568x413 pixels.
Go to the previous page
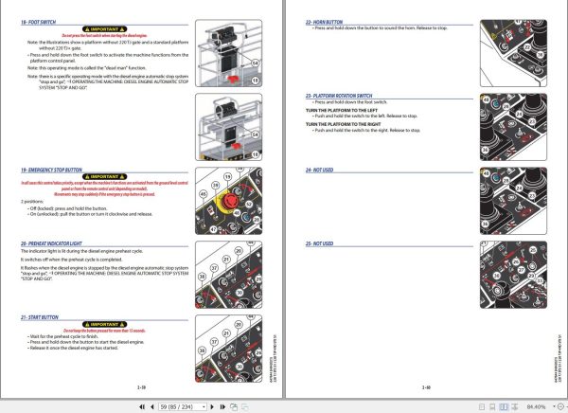(152, 406)
